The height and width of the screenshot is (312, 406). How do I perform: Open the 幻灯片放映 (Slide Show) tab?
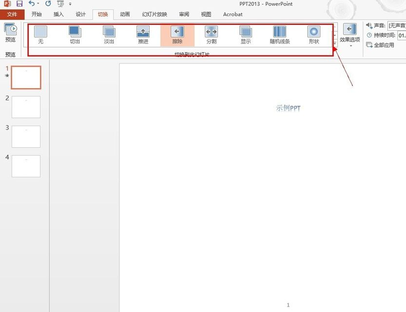coord(154,14)
